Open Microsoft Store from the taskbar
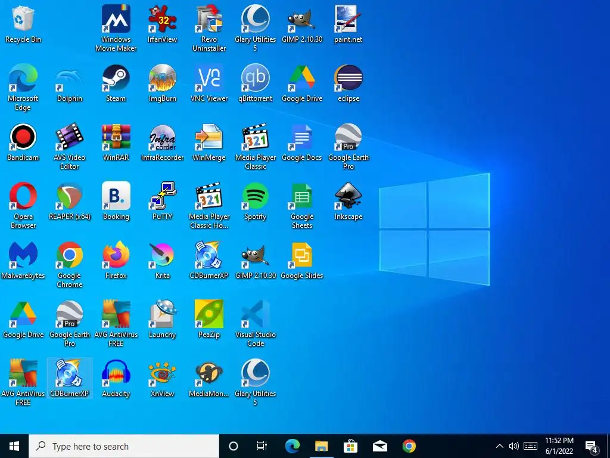 tap(350, 446)
